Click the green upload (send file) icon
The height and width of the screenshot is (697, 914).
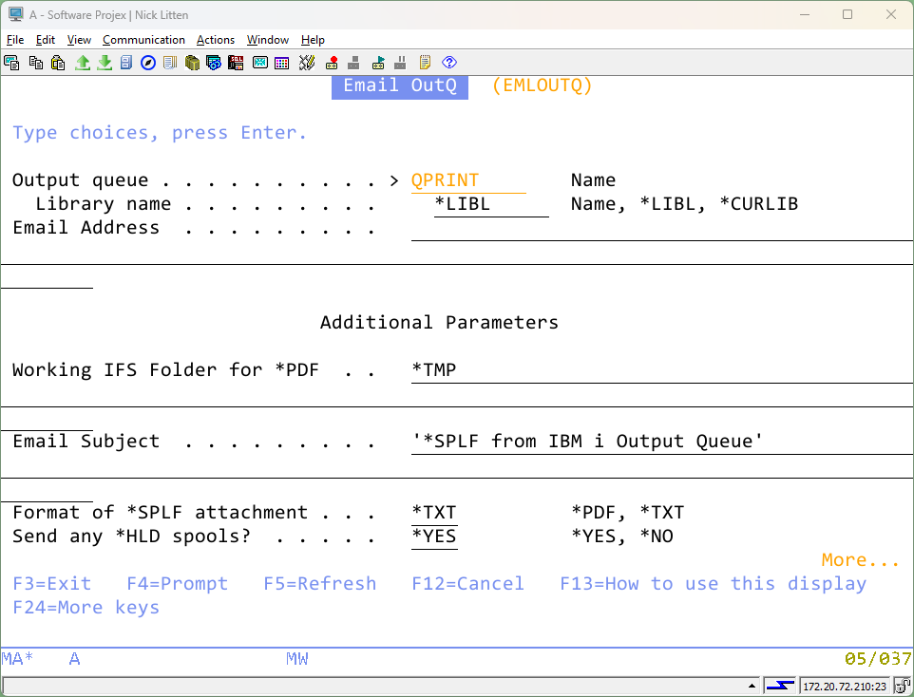click(x=83, y=63)
